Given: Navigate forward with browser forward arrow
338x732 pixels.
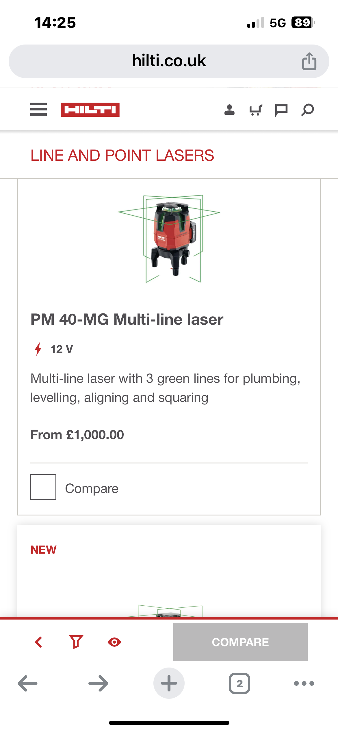Looking at the screenshot, I should [x=98, y=683].
